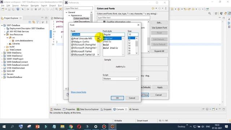Click back arrow icon in Preferences header
This screenshot has height=130, width=231.
click(x=153, y=8)
